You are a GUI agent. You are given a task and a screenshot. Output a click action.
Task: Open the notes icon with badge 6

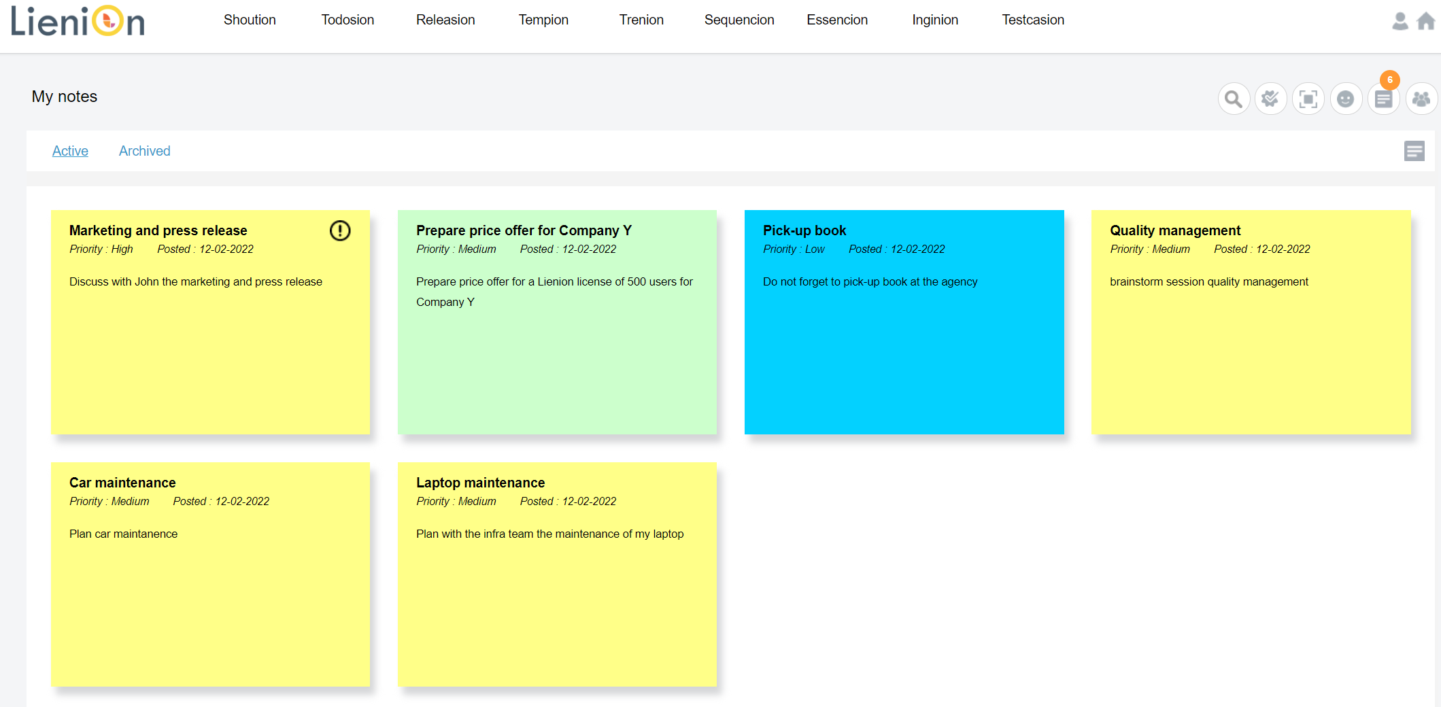(1383, 99)
